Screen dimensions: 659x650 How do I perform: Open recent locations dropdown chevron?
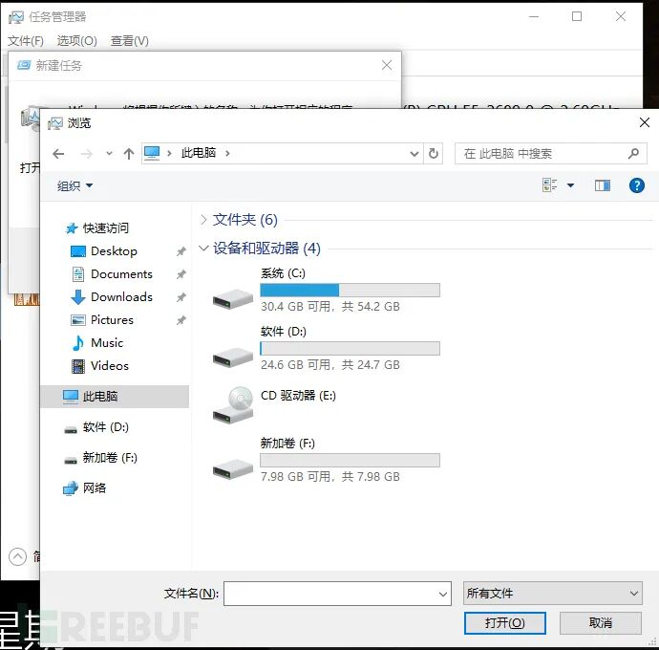[x=109, y=154]
